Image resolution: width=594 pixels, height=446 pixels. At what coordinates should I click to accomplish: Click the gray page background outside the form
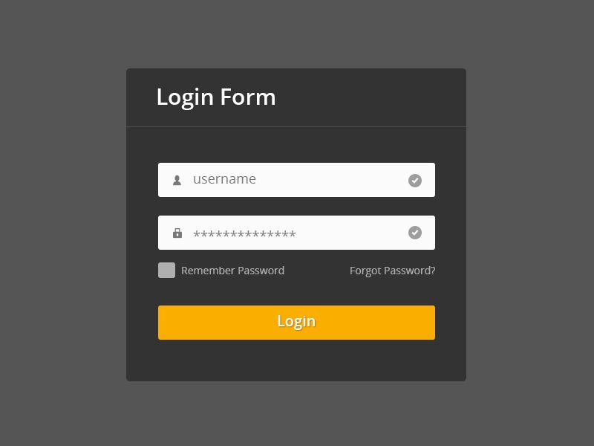[x=61, y=227]
